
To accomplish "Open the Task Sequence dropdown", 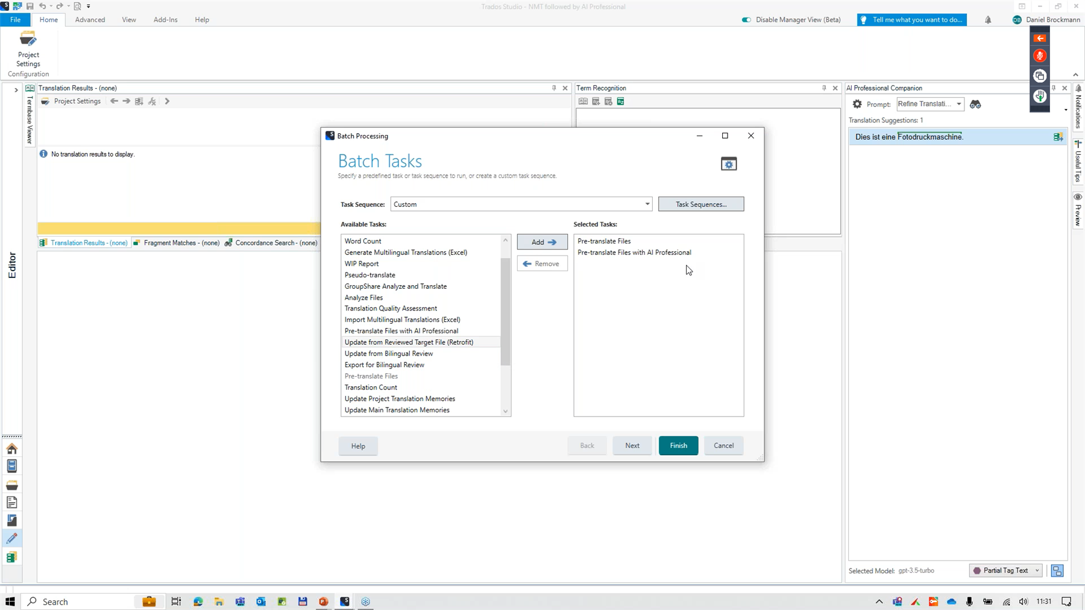I will [647, 204].
